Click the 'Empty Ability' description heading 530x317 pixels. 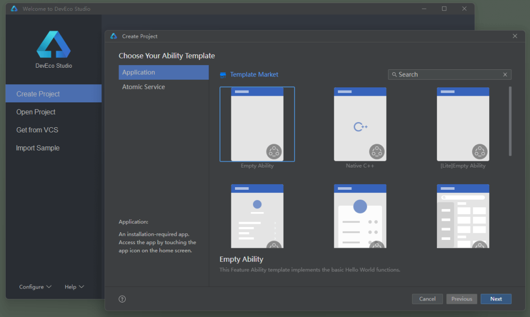coord(241,259)
